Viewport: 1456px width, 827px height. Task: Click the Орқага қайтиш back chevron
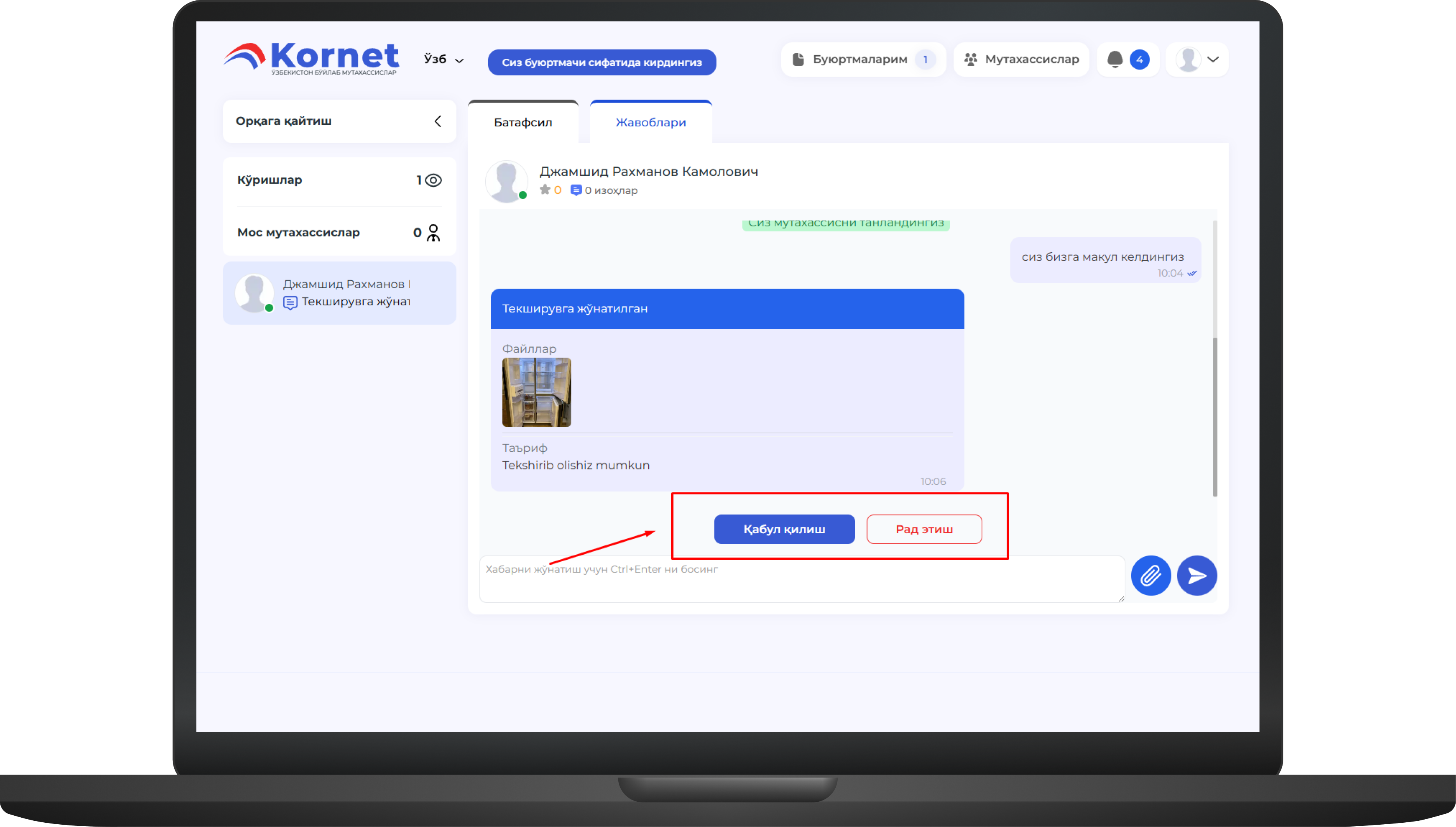[x=437, y=121]
